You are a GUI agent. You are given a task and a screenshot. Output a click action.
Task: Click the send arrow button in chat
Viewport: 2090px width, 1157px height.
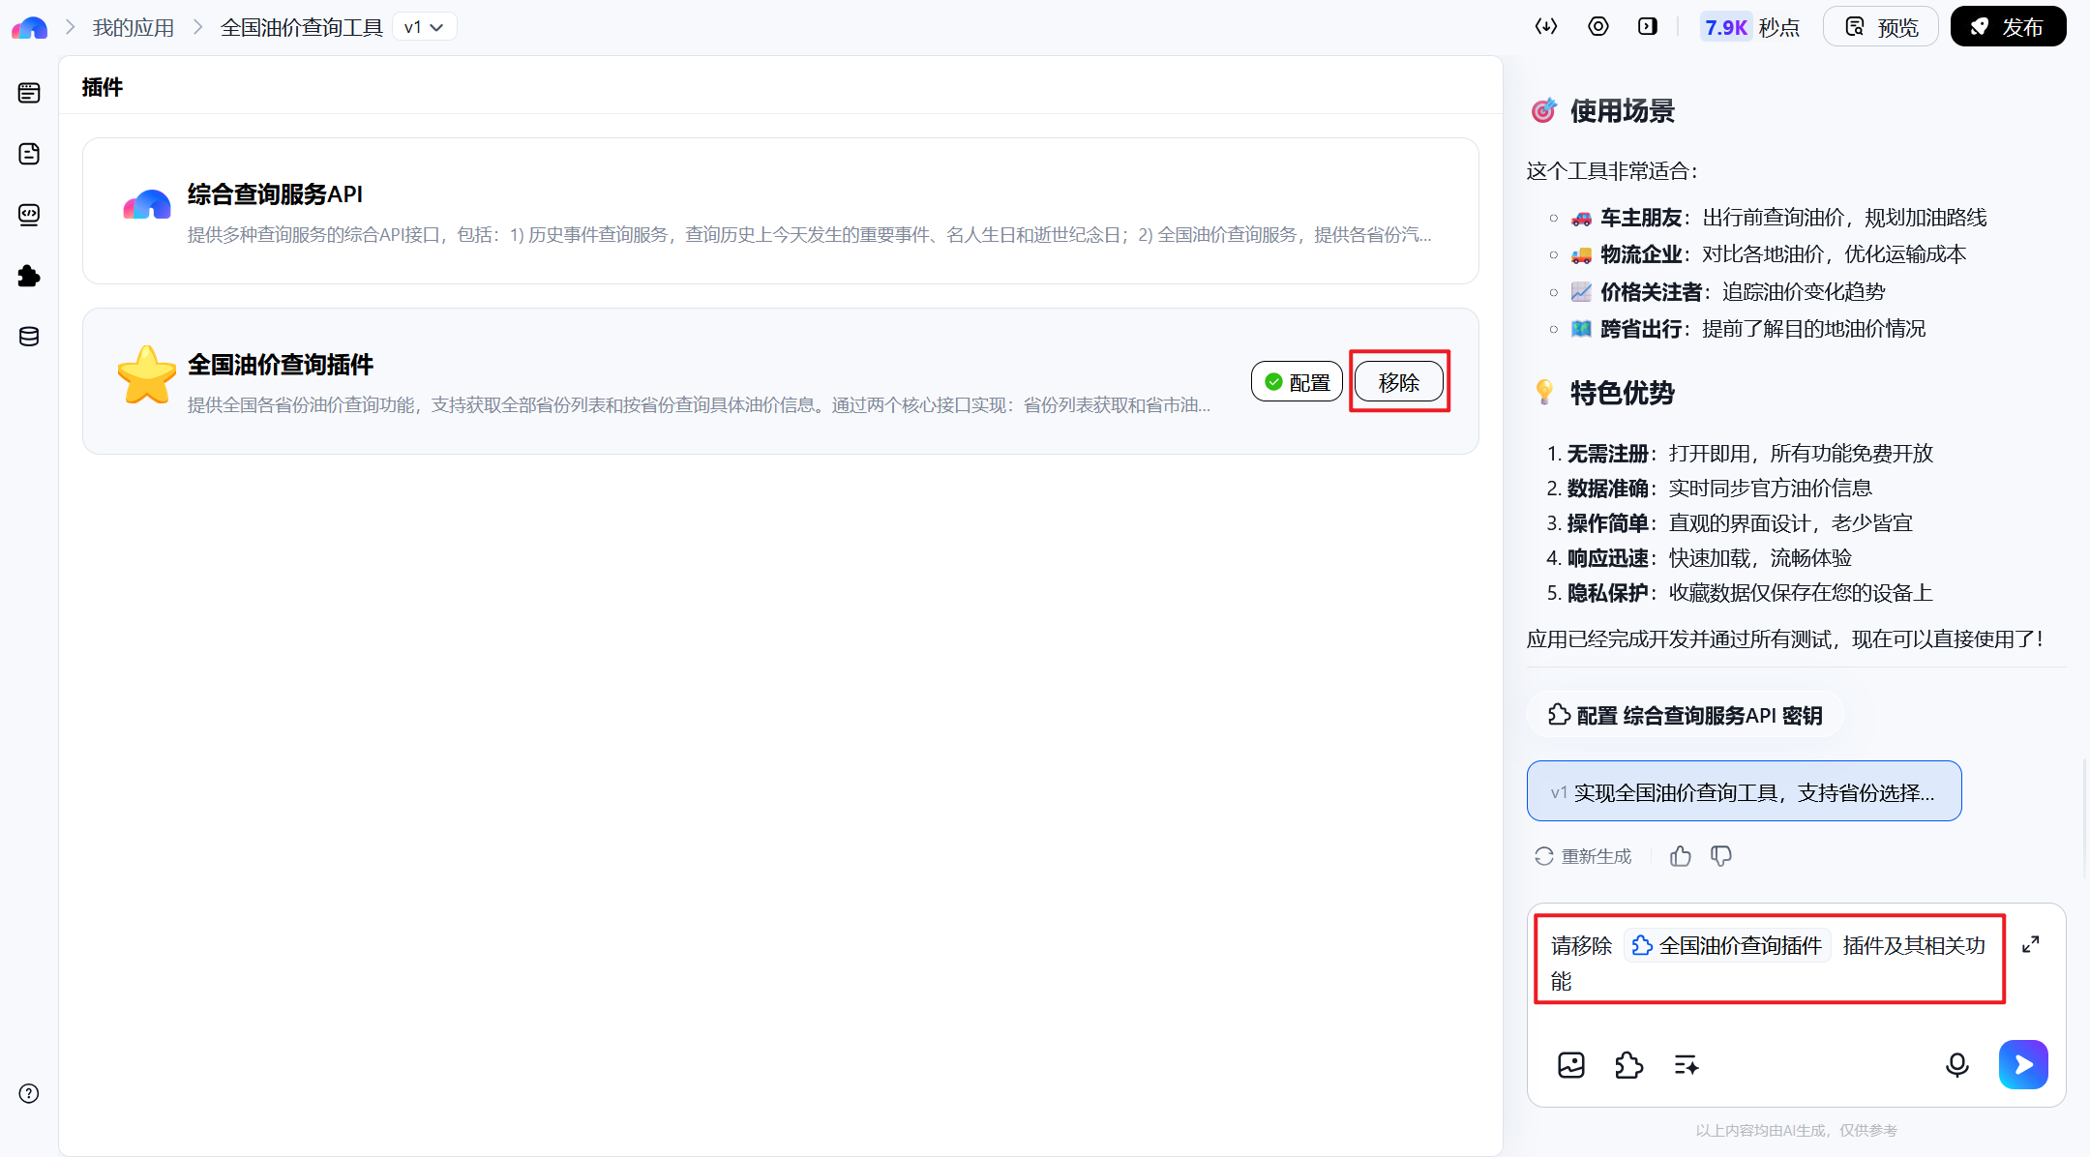click(2023, 1064)
